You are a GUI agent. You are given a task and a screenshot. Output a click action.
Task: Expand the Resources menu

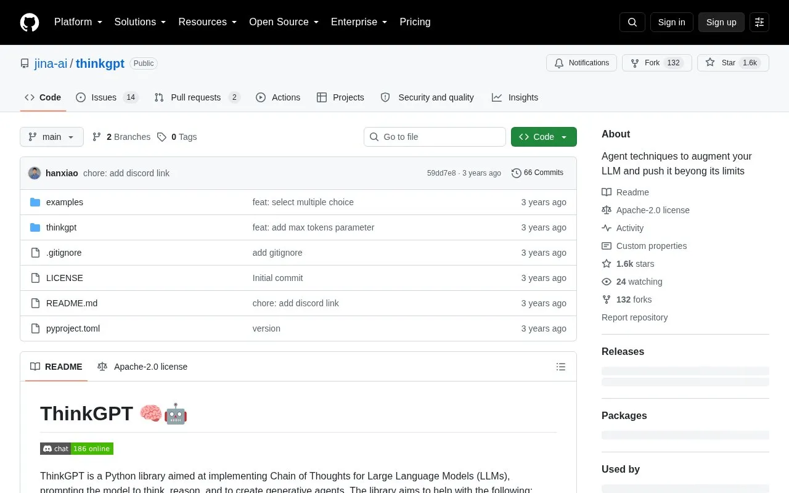208,22
